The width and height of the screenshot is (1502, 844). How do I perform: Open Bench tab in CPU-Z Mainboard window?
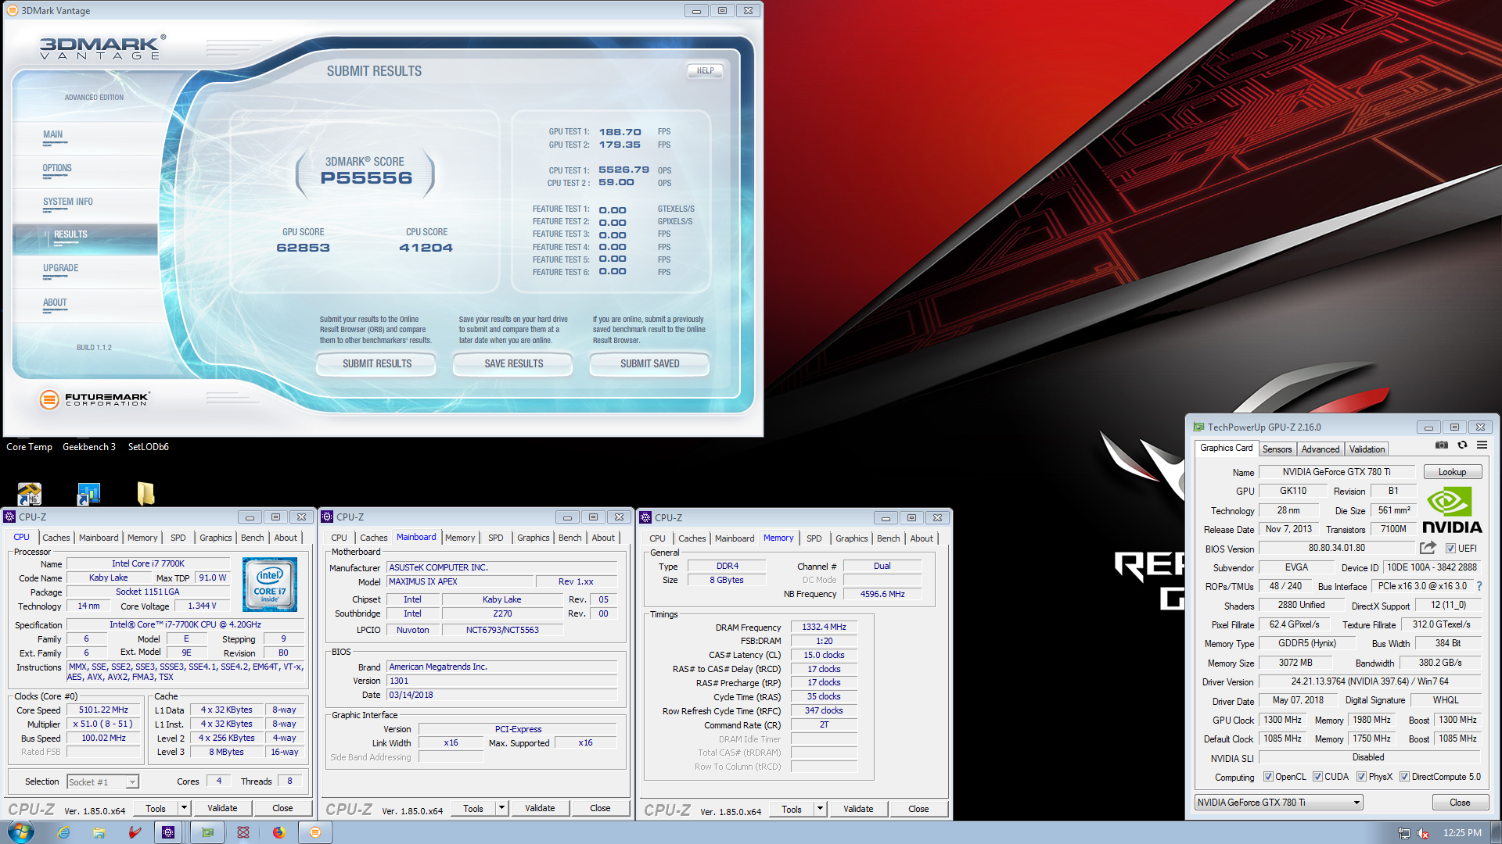pyautogui.click(x=570, y=538)
